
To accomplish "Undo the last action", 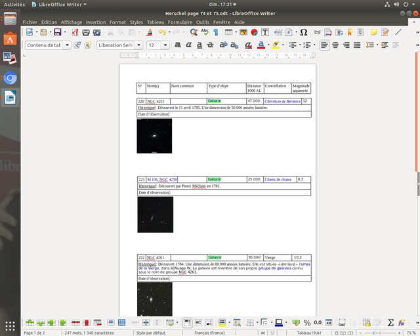I will tap(162, 32).
